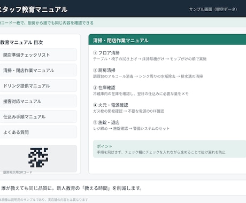
Task: Click step ③ 在庫確認 heading
Action: point(104,88)
